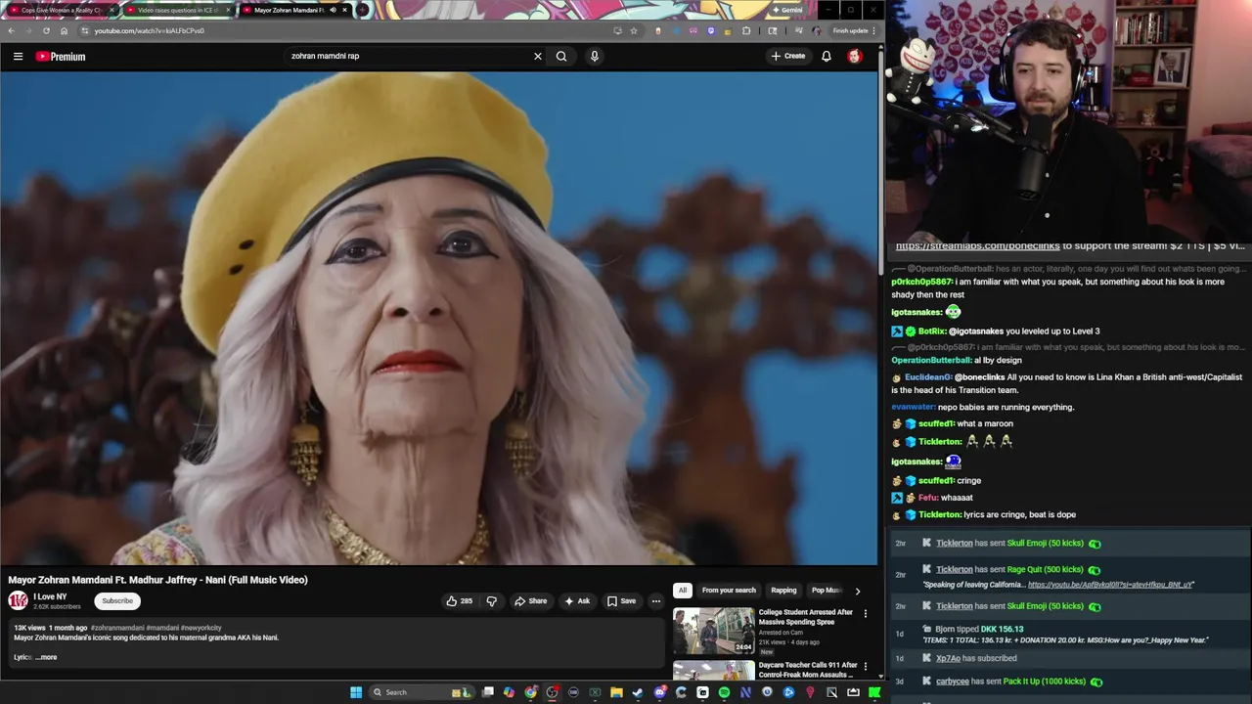Open File Explorer from the taskbar

[x=616, y=692]
